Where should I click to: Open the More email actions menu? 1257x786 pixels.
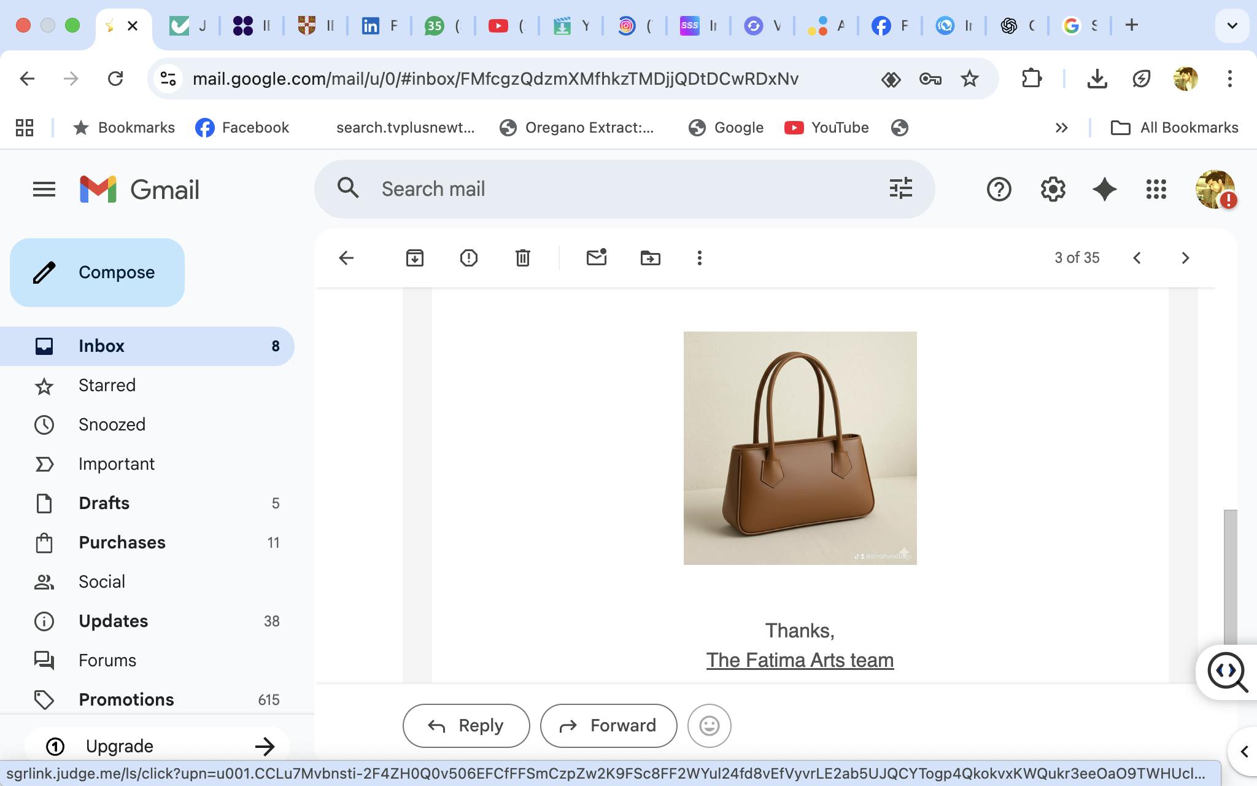[699, 258]
